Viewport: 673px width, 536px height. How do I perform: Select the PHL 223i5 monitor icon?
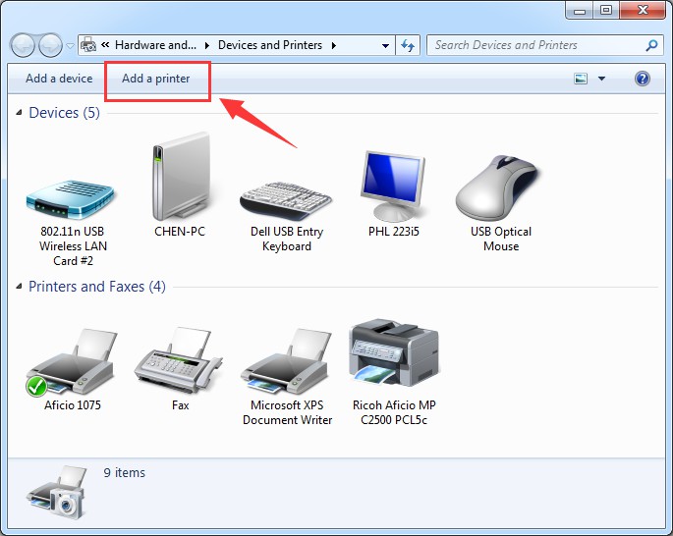[393, 186]
